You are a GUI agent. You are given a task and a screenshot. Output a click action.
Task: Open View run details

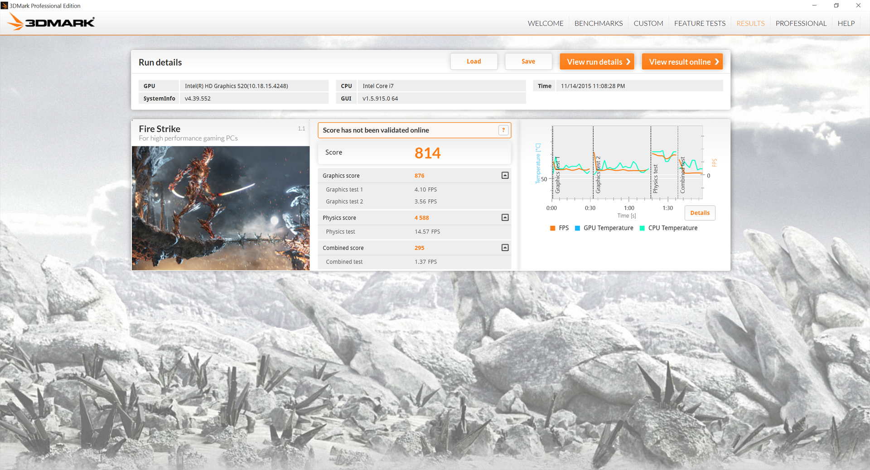tap(597, 62)
